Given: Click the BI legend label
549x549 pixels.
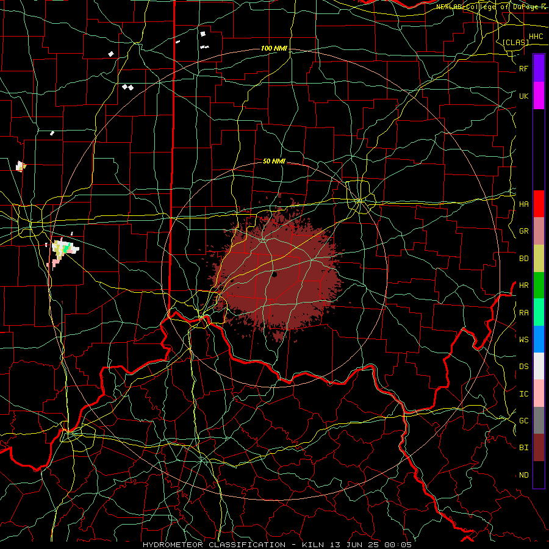Looking at the screenshot, I should point(524,448).
